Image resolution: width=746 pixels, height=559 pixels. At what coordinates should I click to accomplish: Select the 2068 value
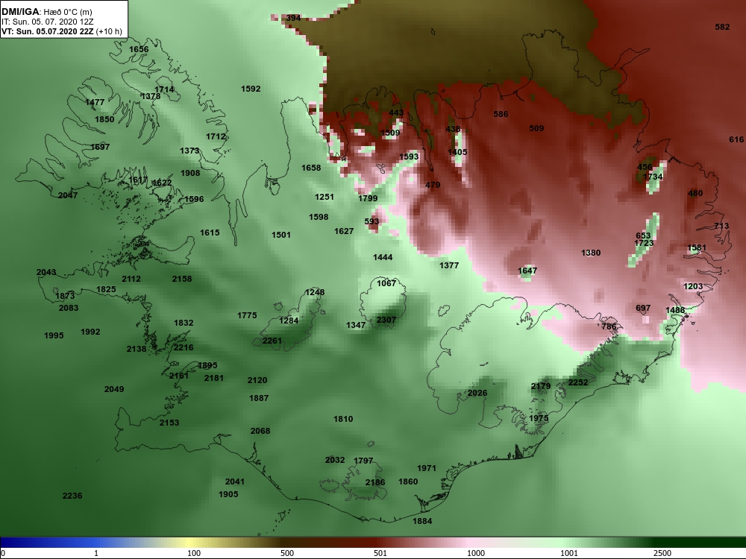pos(260,431)
